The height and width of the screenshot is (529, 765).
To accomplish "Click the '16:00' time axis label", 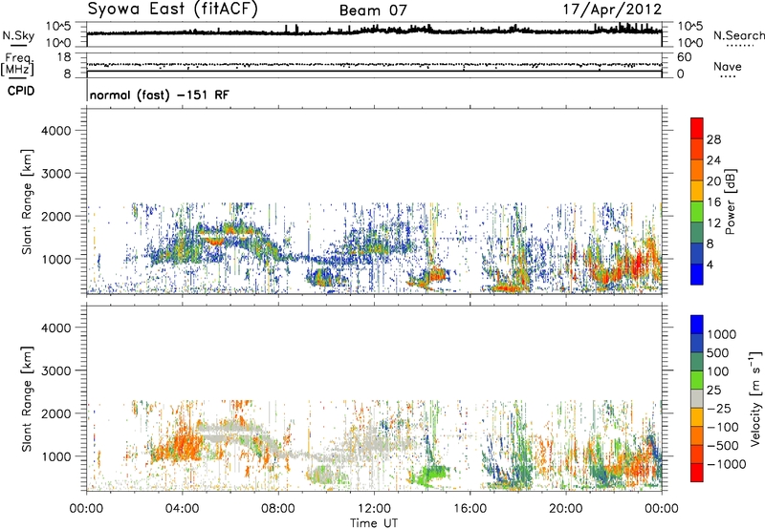I will point(470,509).
